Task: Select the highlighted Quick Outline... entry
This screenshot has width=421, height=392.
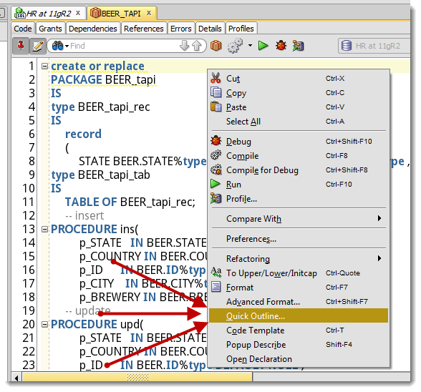Action: coord(299,315)
